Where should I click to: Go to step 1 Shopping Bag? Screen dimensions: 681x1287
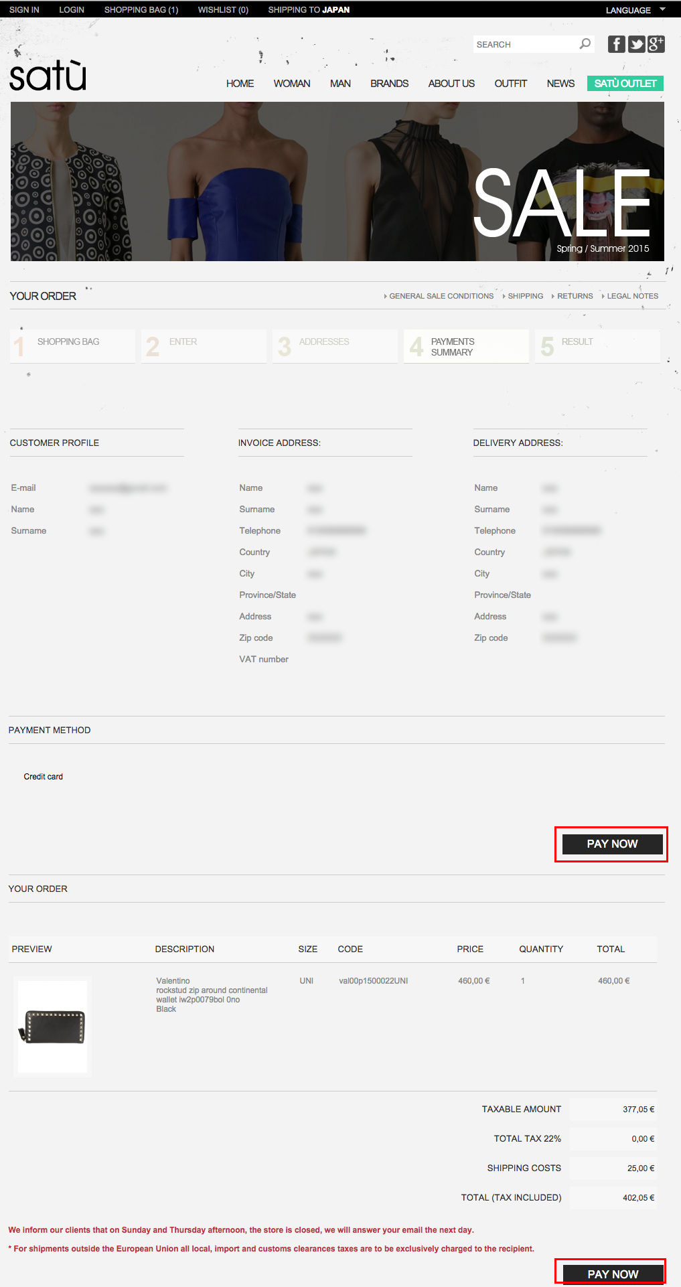point(72,346)
